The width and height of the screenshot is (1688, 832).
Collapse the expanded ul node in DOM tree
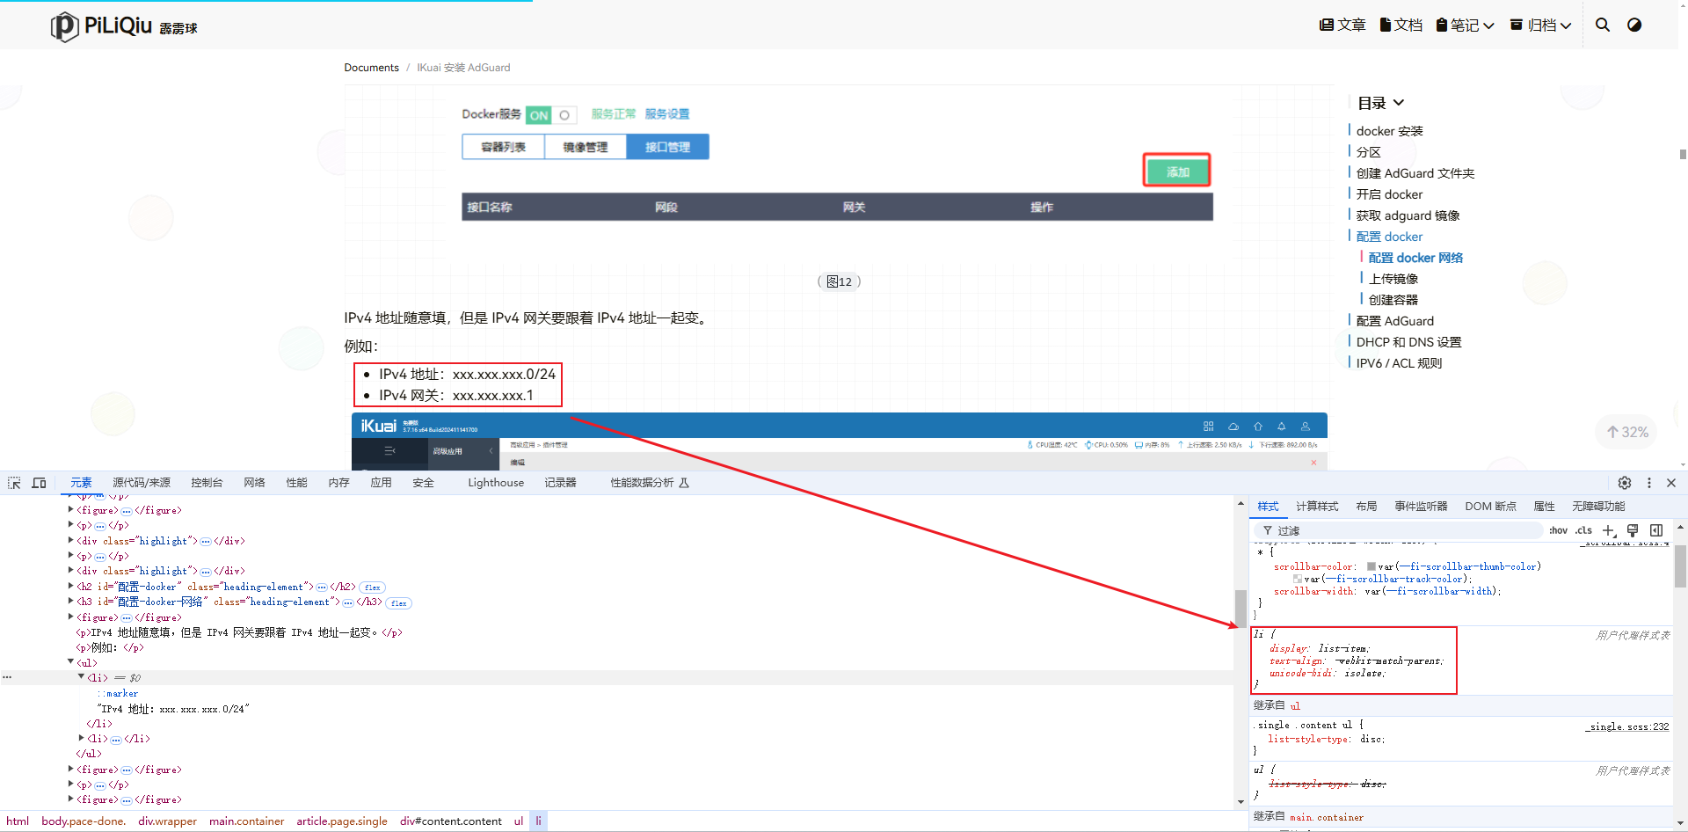[71, 662]
